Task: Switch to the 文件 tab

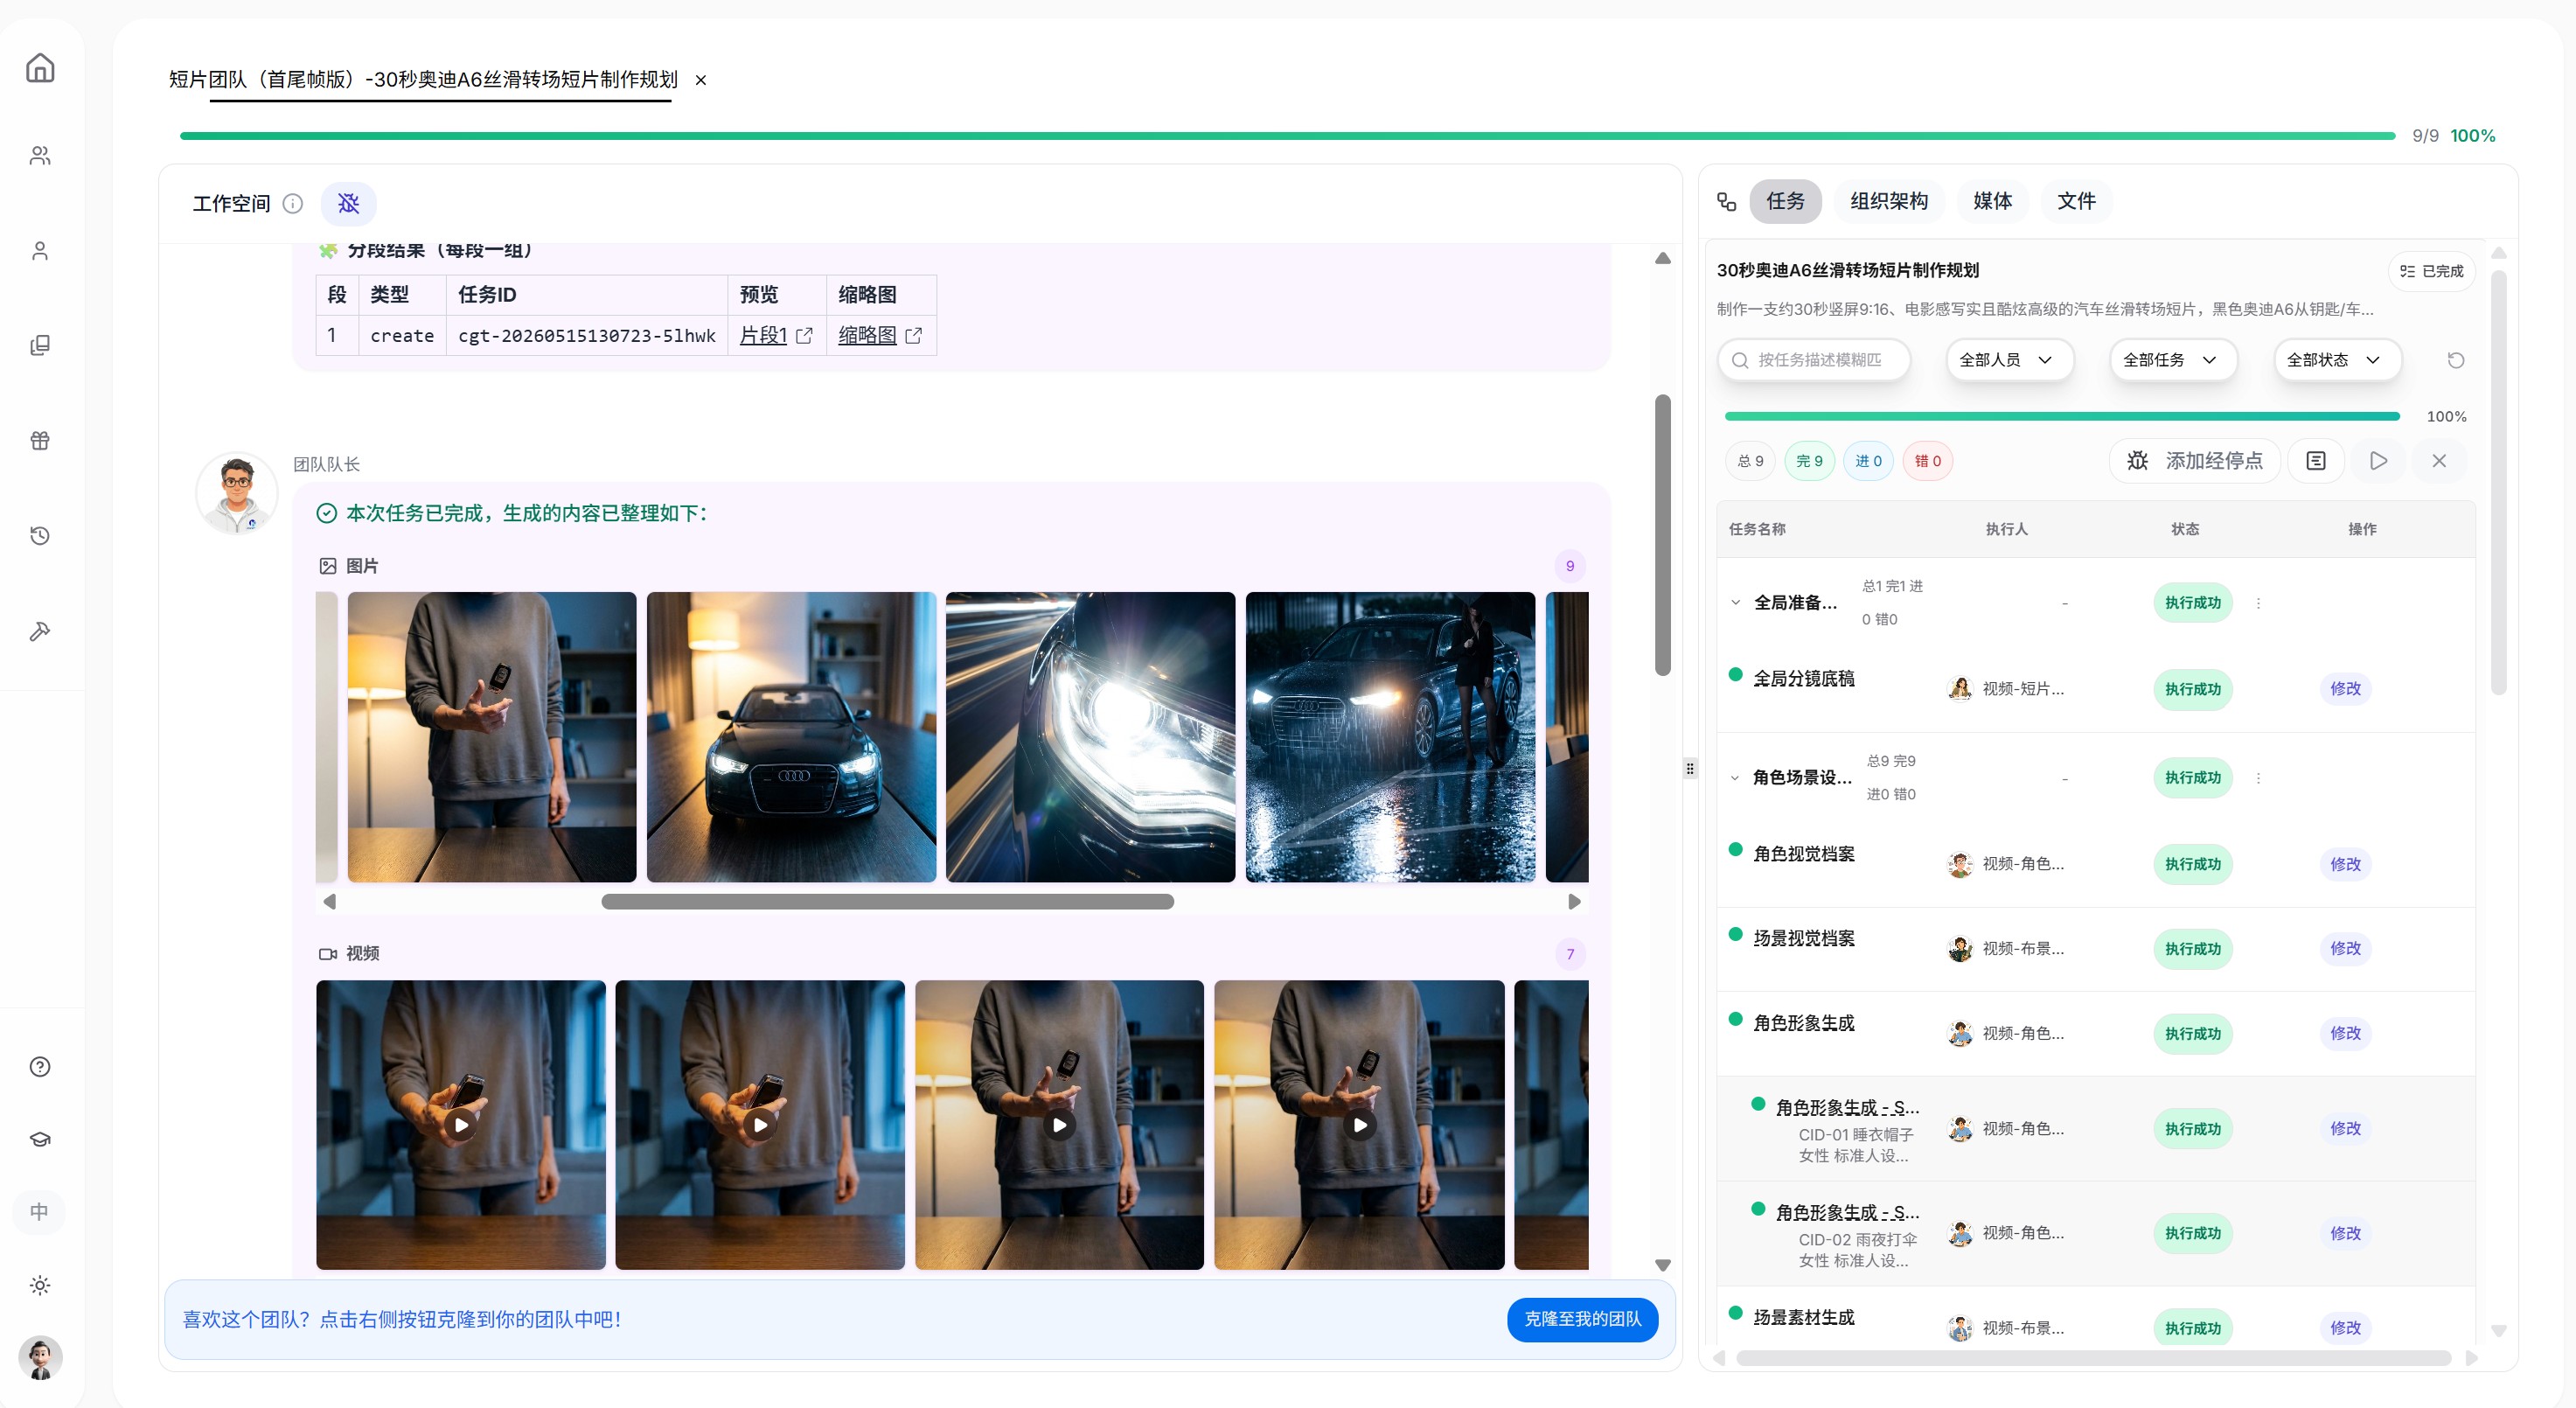Action: [2076, 201]
